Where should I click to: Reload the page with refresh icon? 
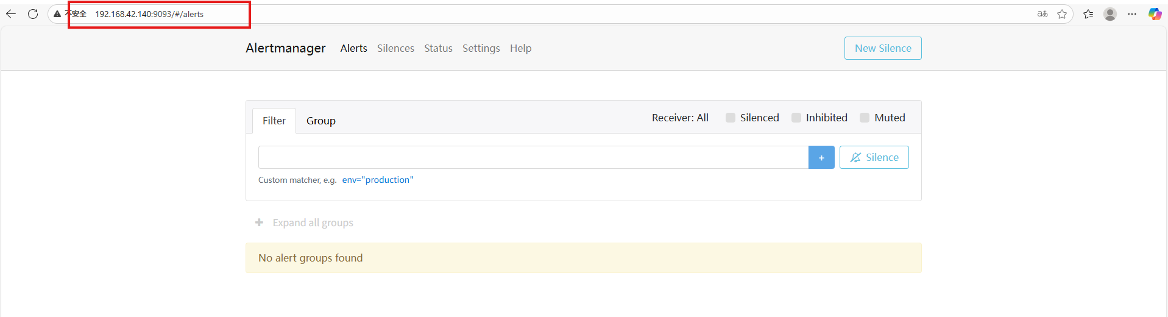click(x=33, y=14)
